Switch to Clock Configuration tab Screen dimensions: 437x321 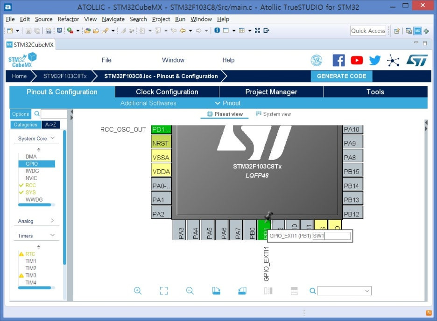[x=167, y=92]
